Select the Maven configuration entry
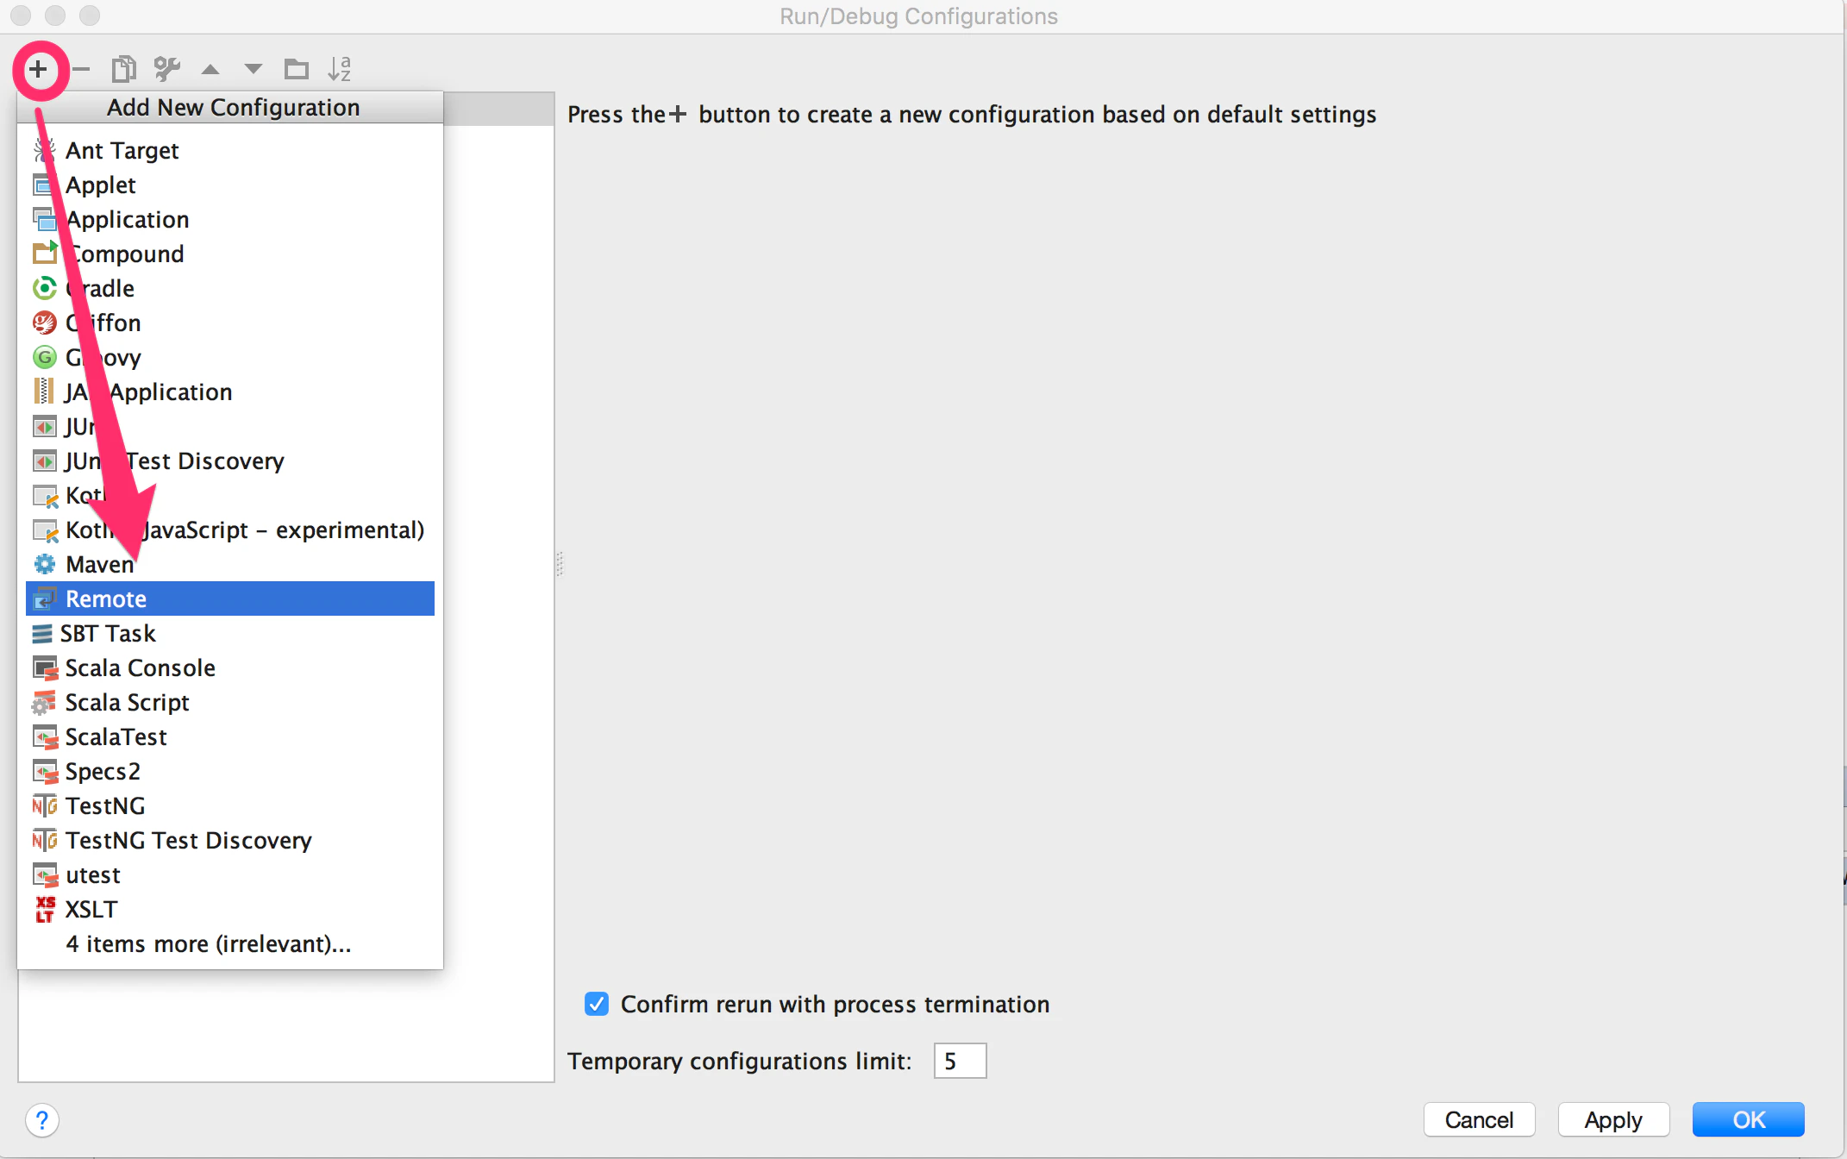1847x1159 pixels. 230,564
